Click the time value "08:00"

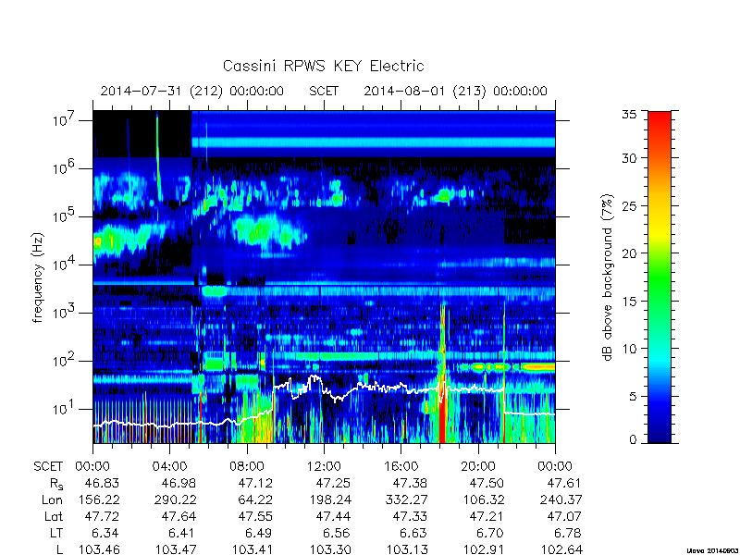click(247, 467)
